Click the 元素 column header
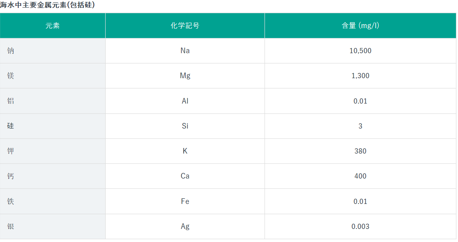 pyautogui.click(x=52, y=26)
